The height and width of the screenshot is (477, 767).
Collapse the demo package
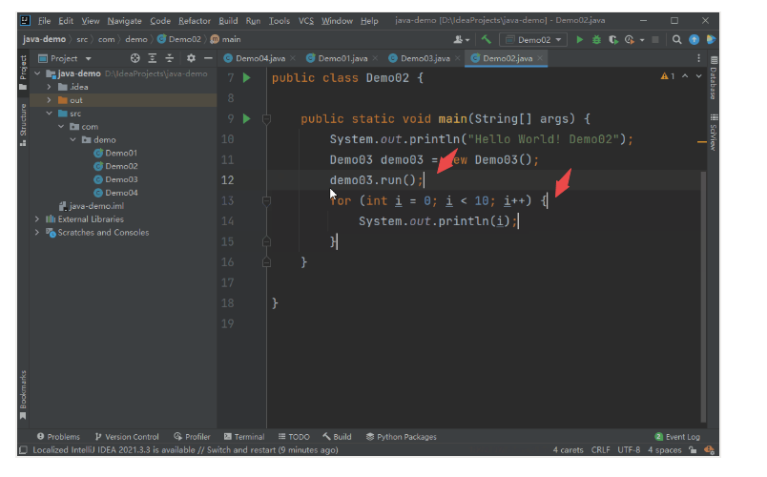coord(73,139)
